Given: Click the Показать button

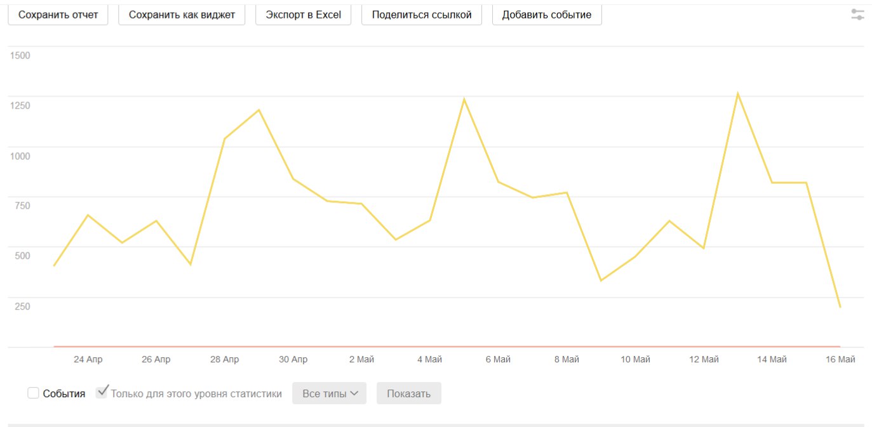Looking at the screenshot, I should click(408, 393).
